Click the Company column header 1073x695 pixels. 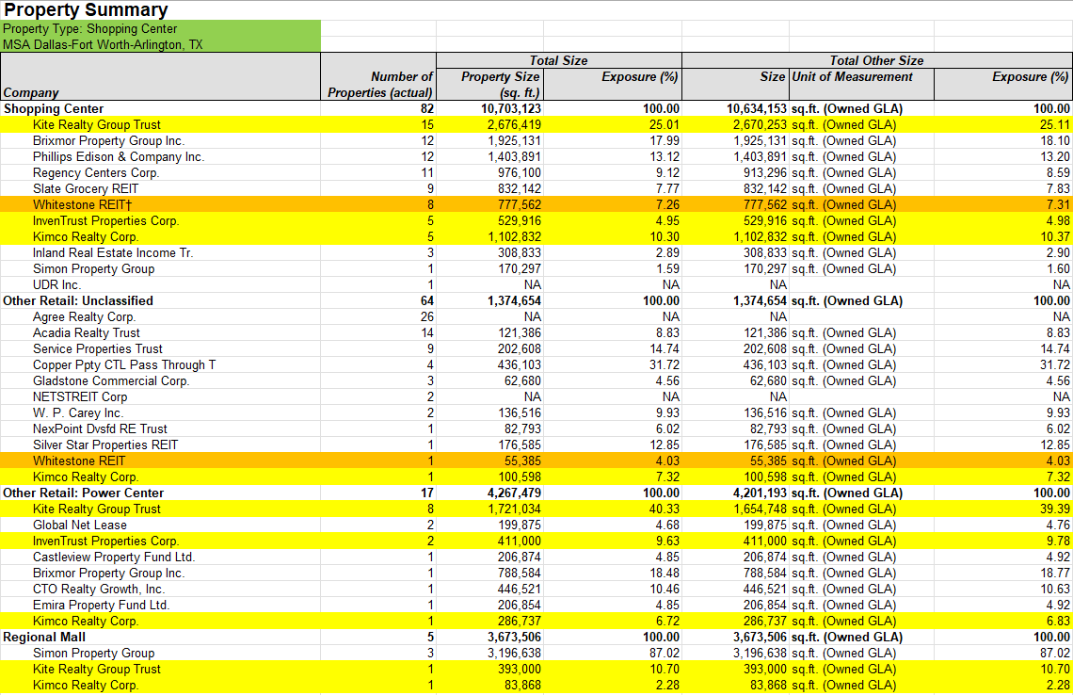click(31, 92)
